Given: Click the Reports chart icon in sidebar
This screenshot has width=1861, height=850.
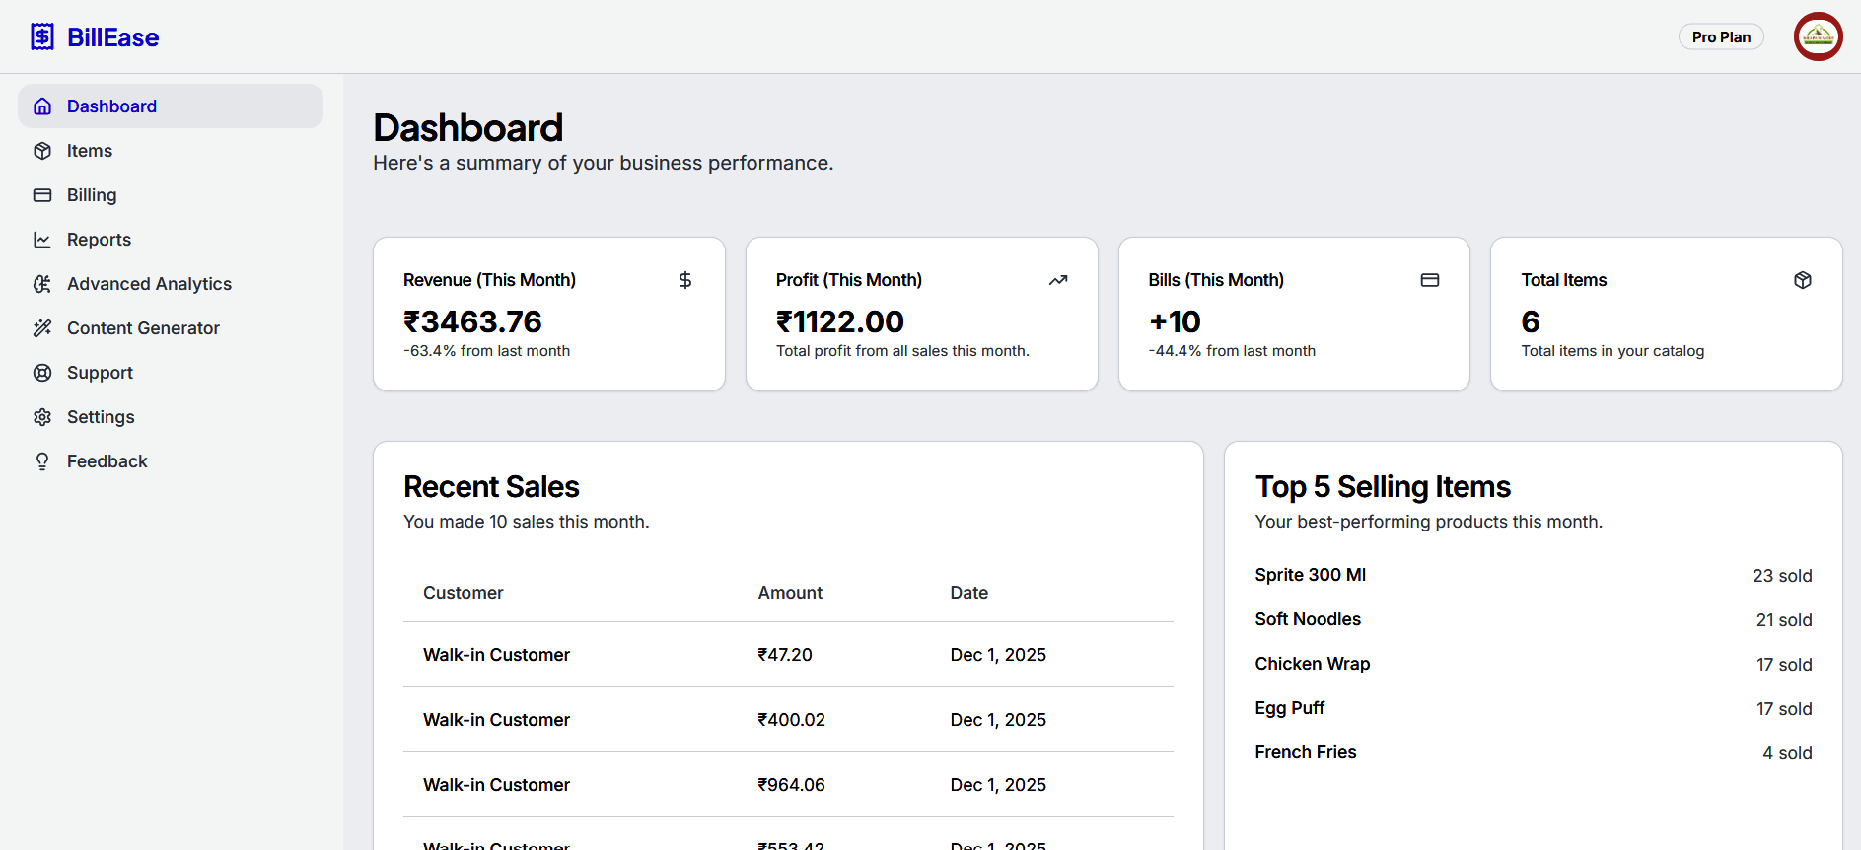Looking at the screenshot, I should 42,240.
